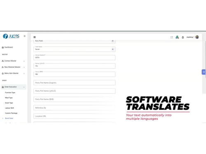
Task: Open the grid apps icon in the header
Action: point(35,37)
